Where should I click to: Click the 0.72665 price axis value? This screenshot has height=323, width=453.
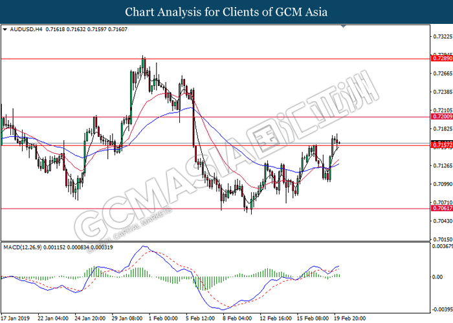pos(442,73)
